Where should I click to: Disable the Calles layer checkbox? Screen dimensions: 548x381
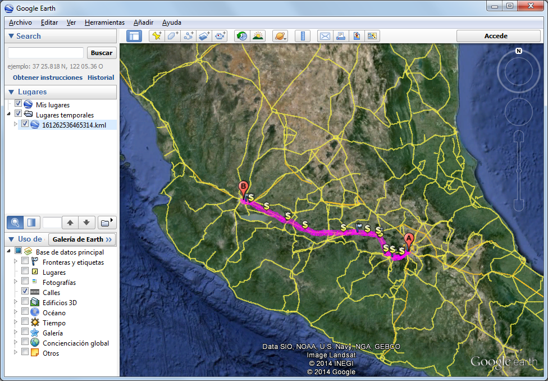click(25, 292)
